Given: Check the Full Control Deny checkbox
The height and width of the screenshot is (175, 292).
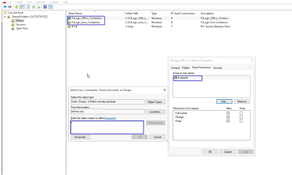Looking at the screenshot, I should click(x=241, y=113).
